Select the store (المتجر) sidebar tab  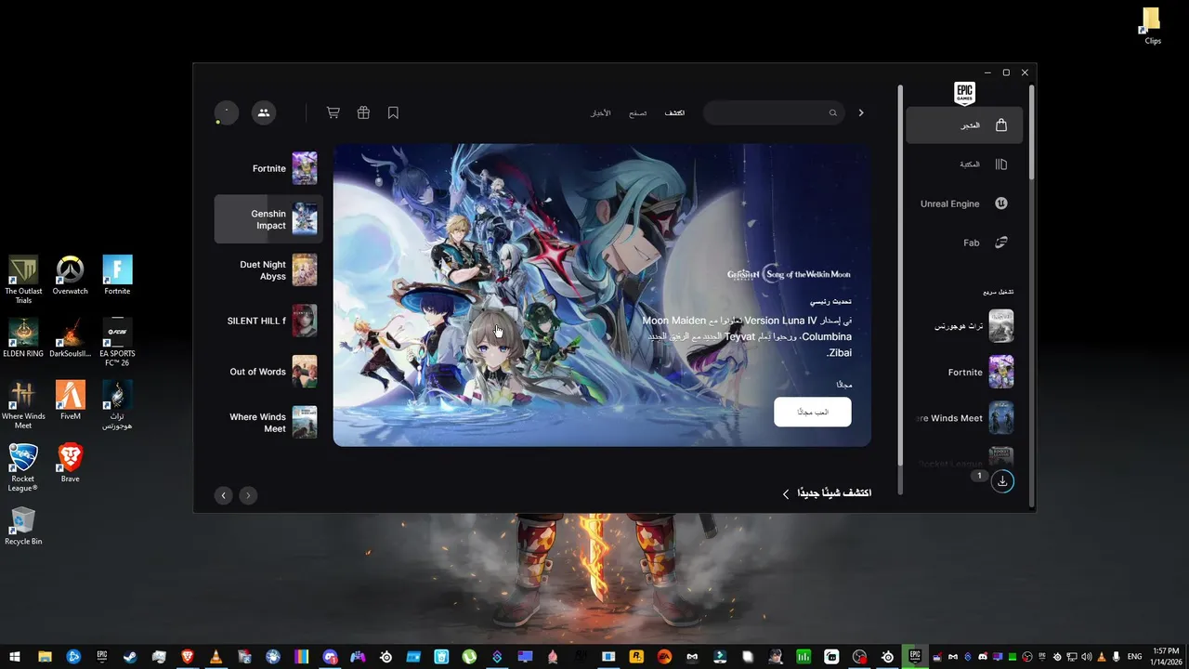pos(964,125)
